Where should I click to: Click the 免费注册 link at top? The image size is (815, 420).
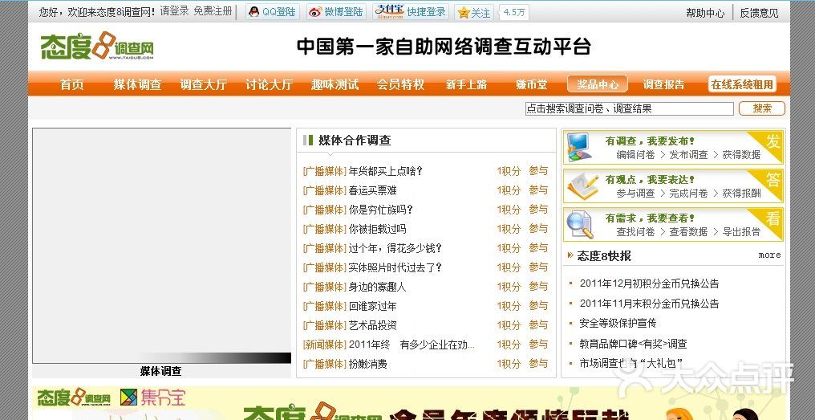[213, 11]
